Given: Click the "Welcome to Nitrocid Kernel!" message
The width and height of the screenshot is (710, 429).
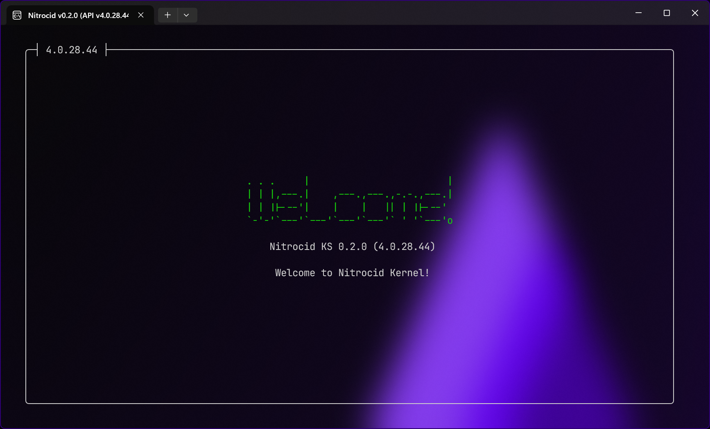Looking at the screenshot, I should coord(352,273).
